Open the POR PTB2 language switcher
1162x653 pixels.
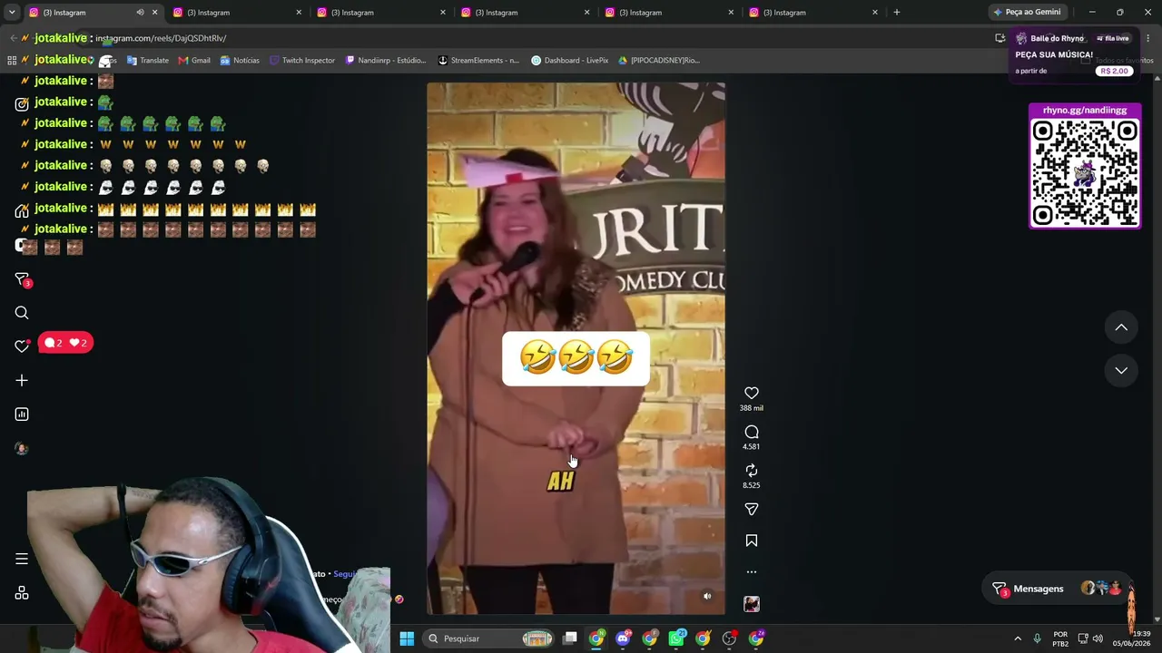point(1060,638)
